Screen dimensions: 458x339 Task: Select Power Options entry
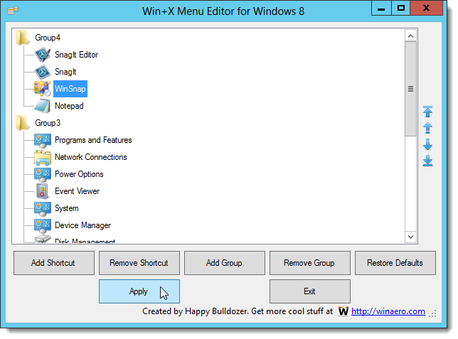[79, 174]
